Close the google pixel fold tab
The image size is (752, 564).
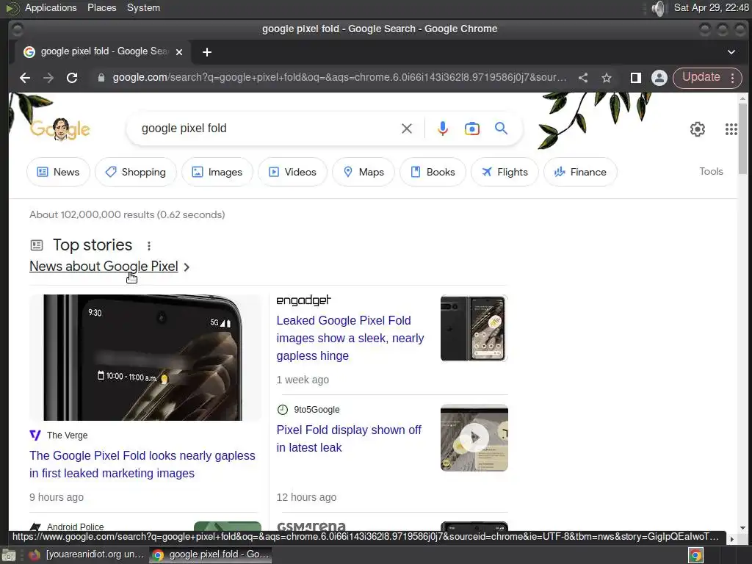pyautogui.click(x=179, y=52)
